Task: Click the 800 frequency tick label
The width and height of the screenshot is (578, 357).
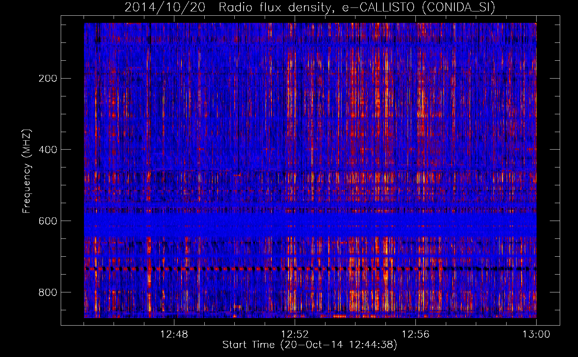Action: 48,292
